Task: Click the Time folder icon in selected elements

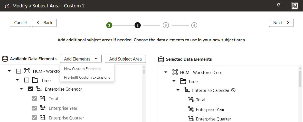Action: point(183,81)
